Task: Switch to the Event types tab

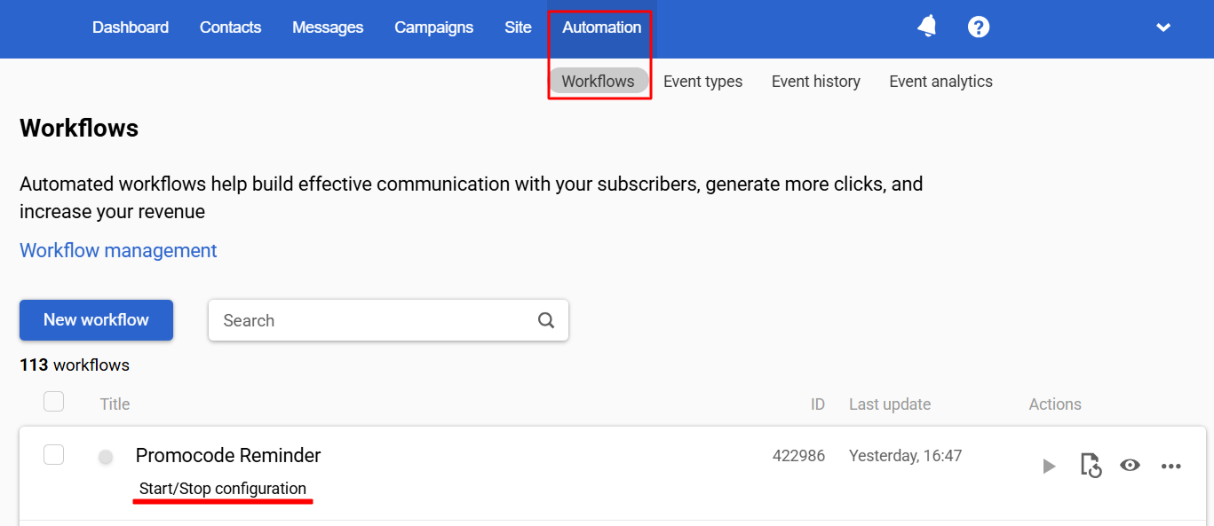Action: (x=702, y=82)
